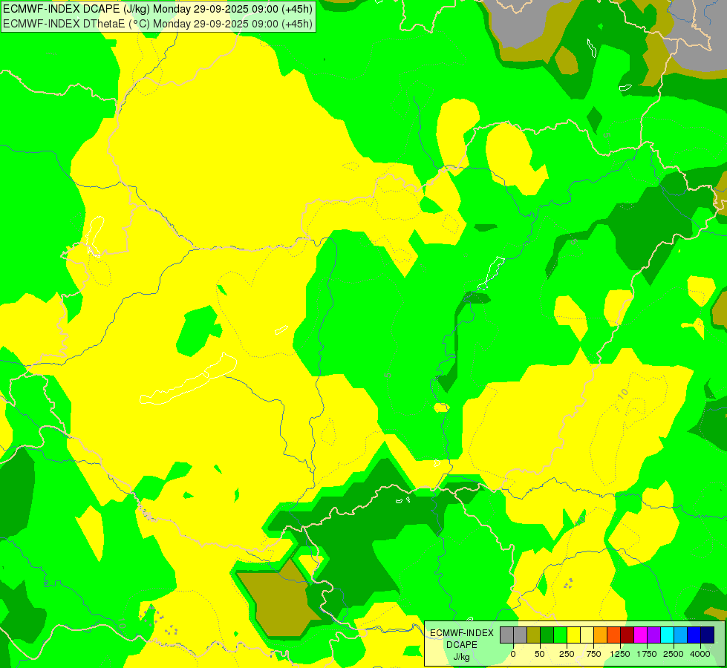The image size is (727, 668).
Task: Select the 250 value on the color scale
Action: [567, 654]
